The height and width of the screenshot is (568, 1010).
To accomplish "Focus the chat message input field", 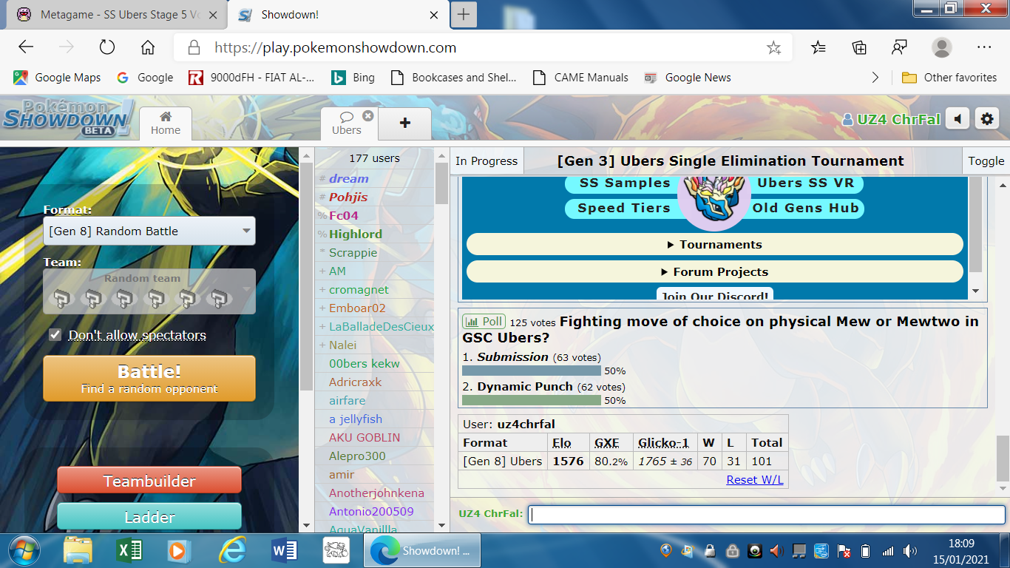I will (767, 514).
